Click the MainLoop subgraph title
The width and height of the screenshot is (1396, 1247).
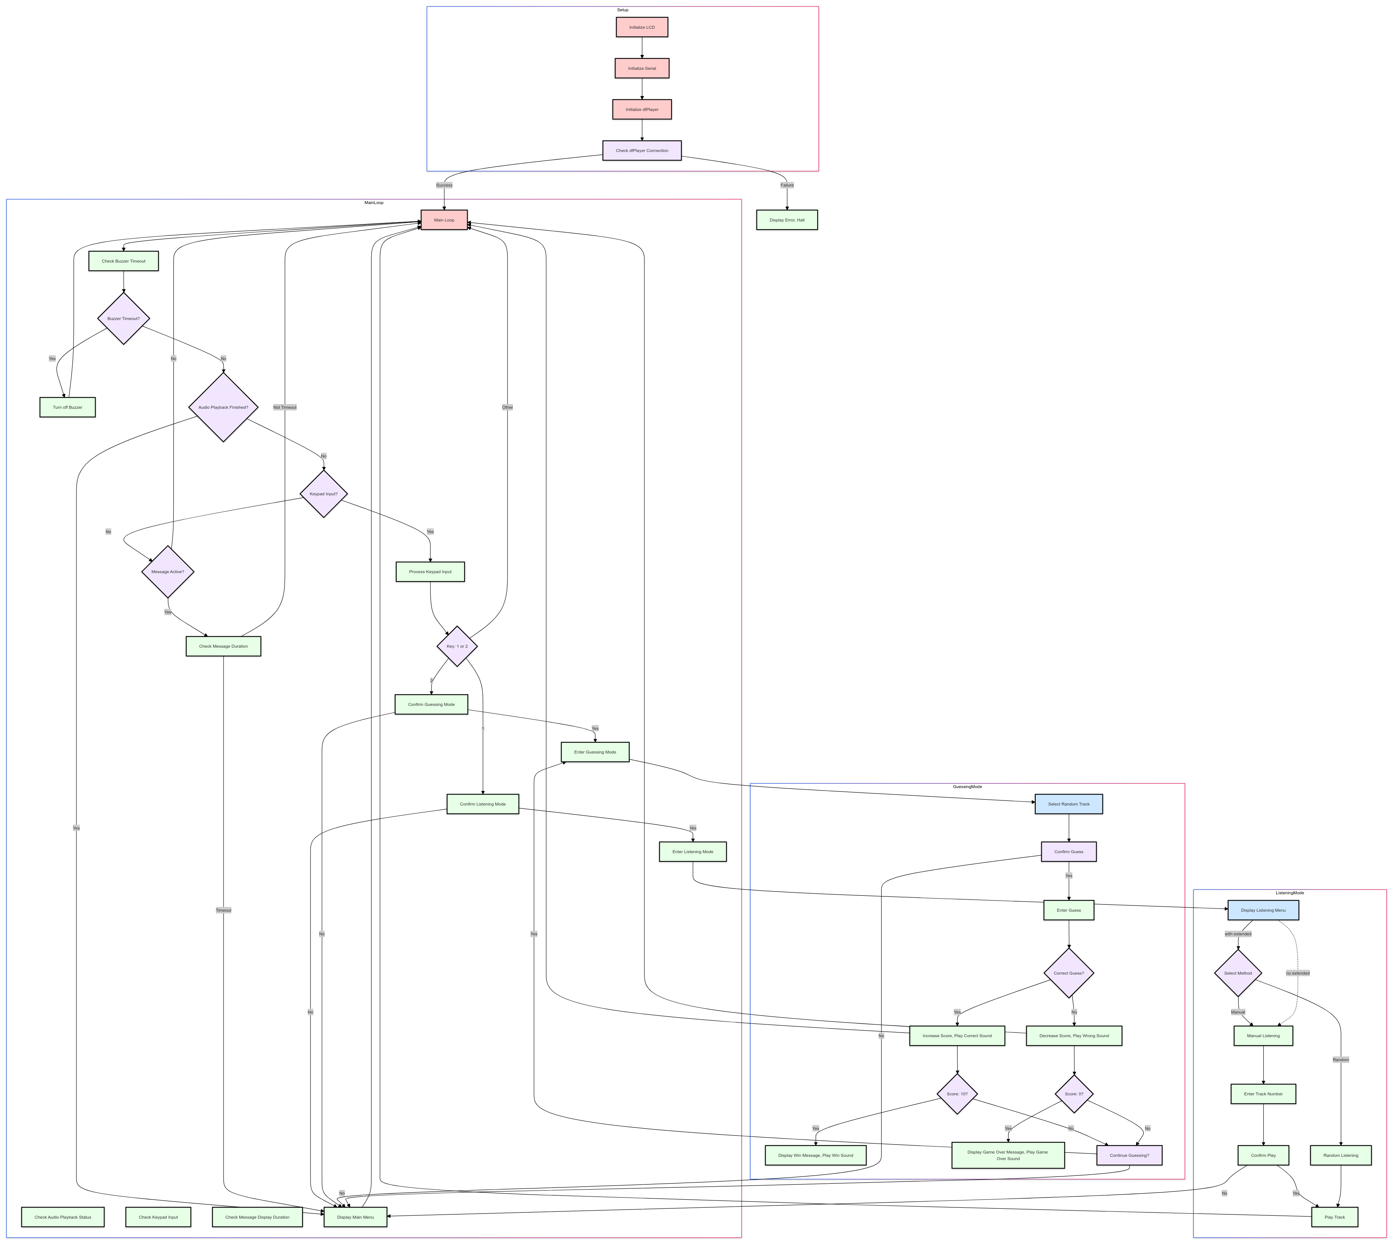pos(374,203)
